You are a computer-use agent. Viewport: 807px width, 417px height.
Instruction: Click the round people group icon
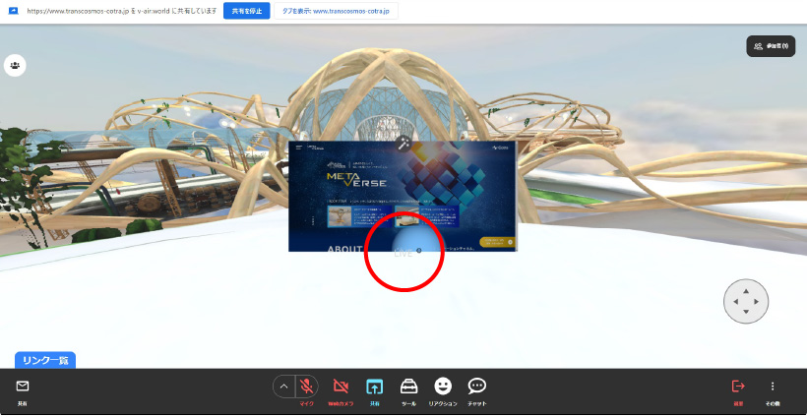tap(15, 66)
